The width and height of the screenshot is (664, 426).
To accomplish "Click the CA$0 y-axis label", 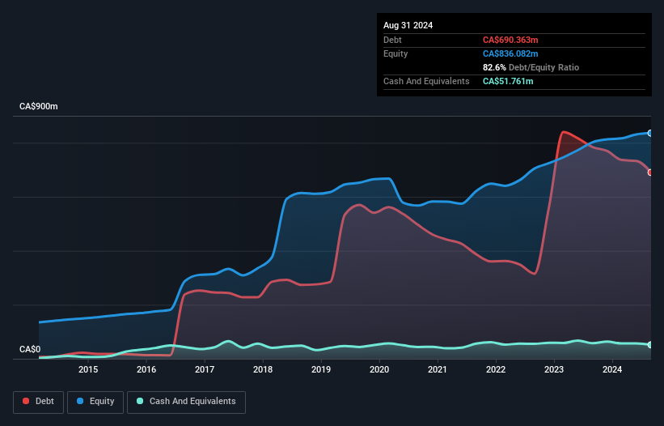I will (x=30, y=349).
